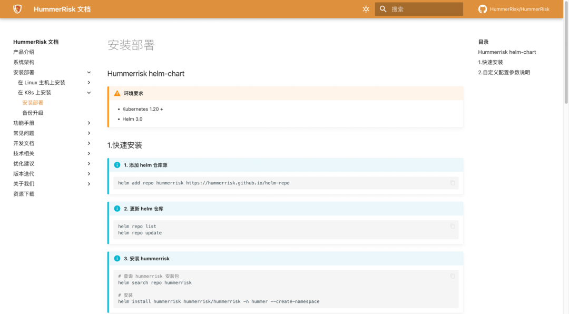Image resolution: width=569 pixels, height=314 pixels.
Task: Click the 环境要求 warning triangle icon
Action: pyautogui.click(x=117, y=93)
